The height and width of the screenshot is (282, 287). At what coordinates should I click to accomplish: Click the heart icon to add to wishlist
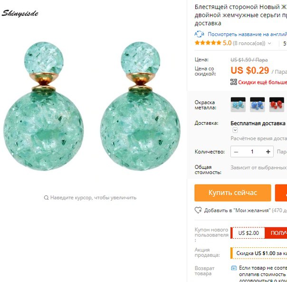(x=198, y=210)
